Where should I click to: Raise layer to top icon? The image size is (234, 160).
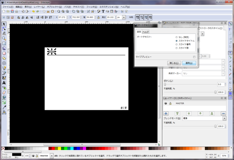(x=177, y=113)
